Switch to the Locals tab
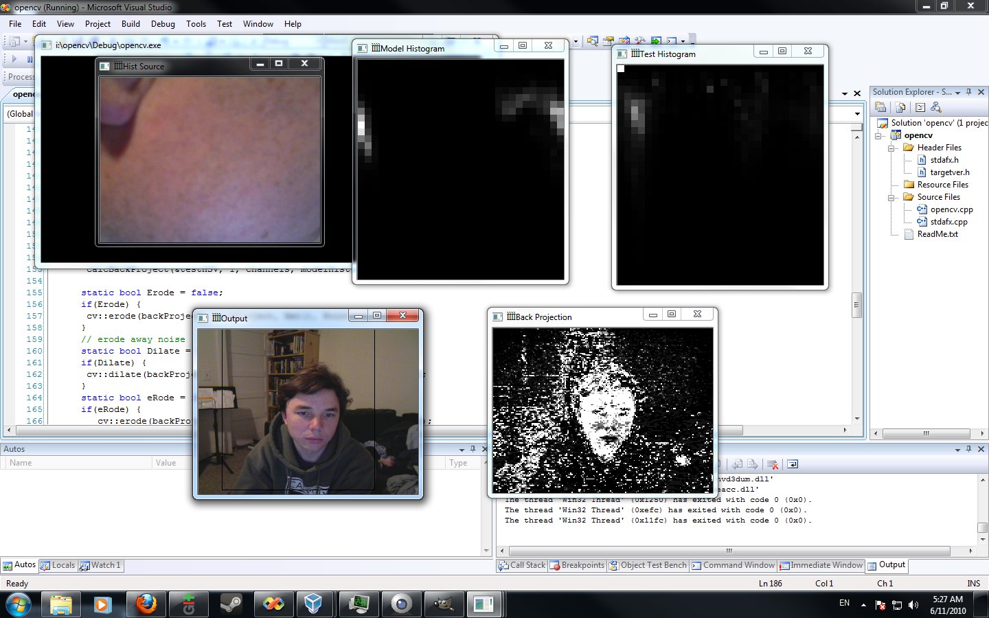 pos(58,565)
